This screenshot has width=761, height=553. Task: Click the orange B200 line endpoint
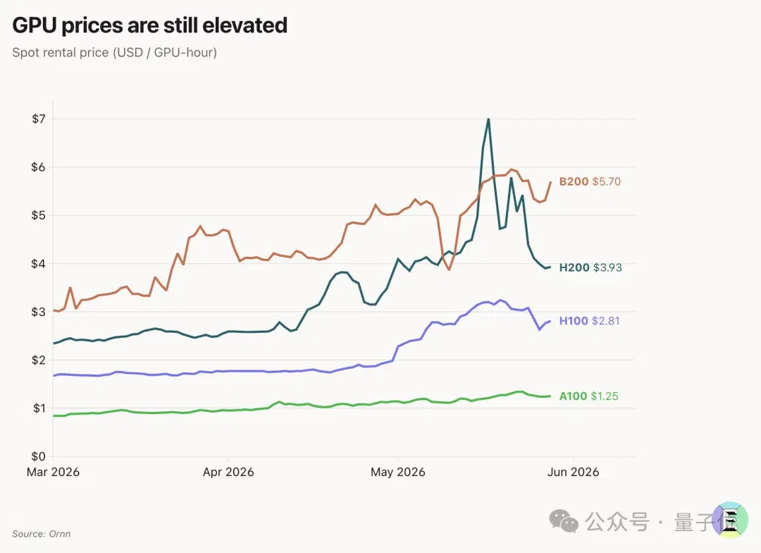coord(550,182)
